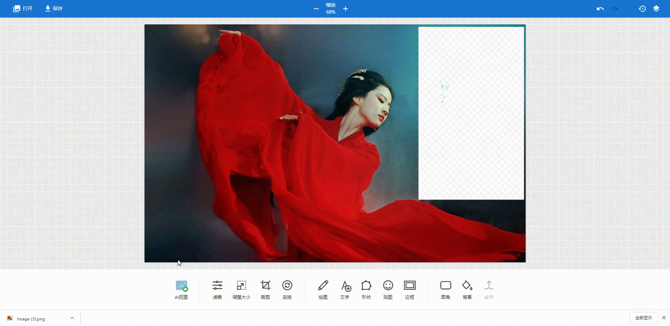Zoom out with minus icon
The height and width of the screenshot is (326, 670).
coord(316,9)
